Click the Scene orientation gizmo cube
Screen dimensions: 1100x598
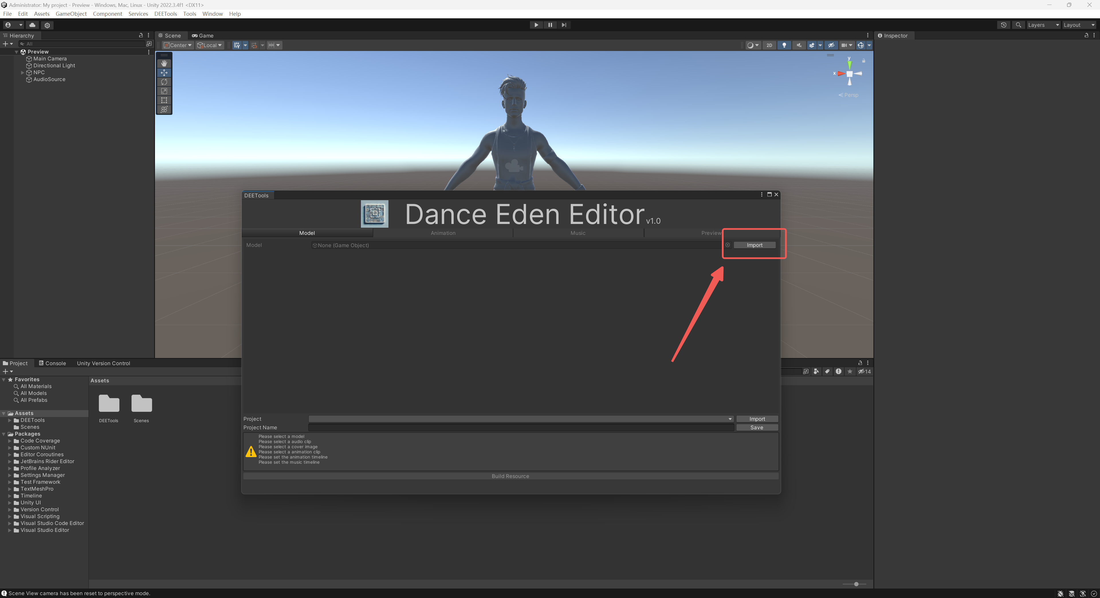coord(849,74)
